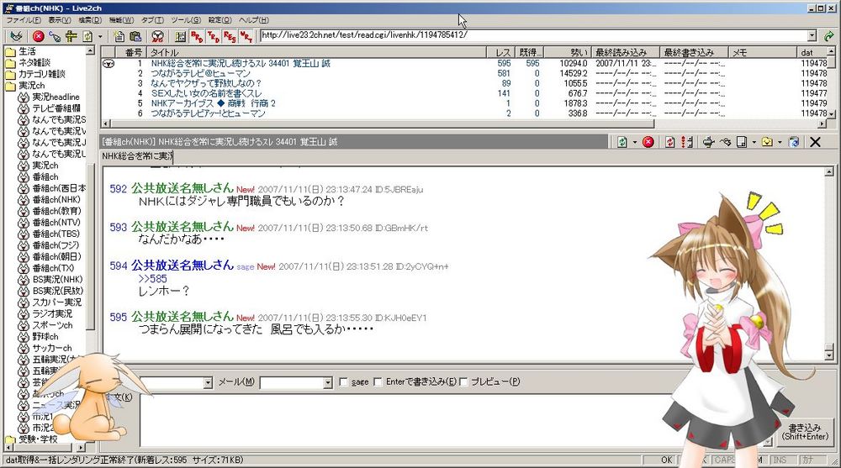This screenshot has height=468, width=841.
Task: Click the hand-tag icon in thread toolbar
Action: click(x=726, y=142)
